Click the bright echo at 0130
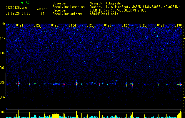This screenshot has width=185, height=118. 179,84
